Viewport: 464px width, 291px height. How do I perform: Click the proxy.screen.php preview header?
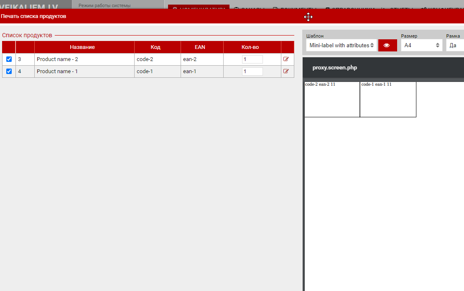(x=334, y=68)
